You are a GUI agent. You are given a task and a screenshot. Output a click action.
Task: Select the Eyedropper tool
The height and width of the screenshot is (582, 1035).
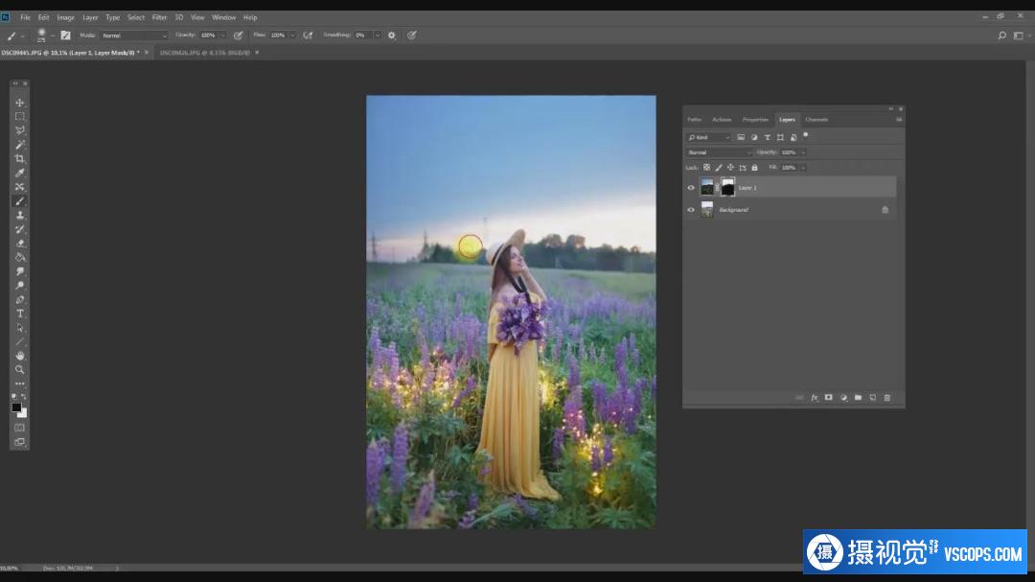click(x=20, y=173)
